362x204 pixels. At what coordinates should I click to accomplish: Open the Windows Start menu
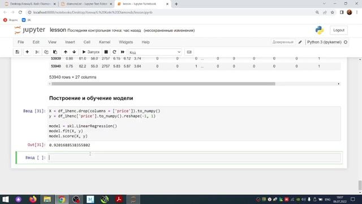(6, 199)
